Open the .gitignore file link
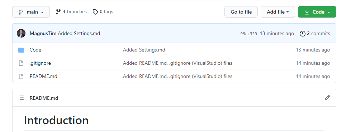Viewport: 346px width, 132px height. (x=40, y=63)
